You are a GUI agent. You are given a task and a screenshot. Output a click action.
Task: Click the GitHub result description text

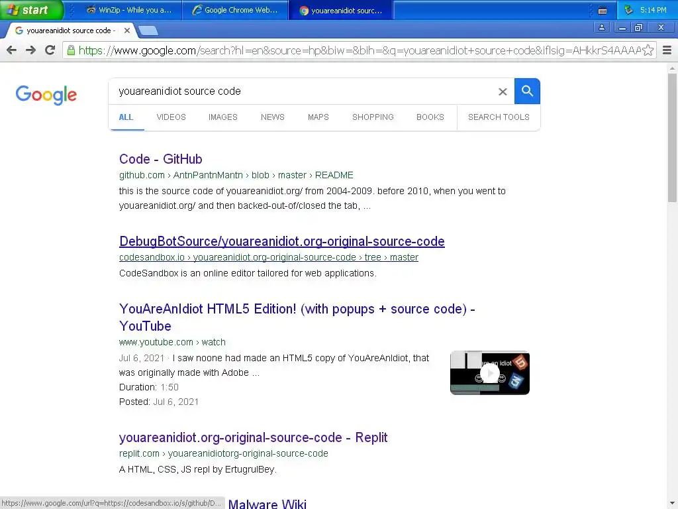(313, 198)
